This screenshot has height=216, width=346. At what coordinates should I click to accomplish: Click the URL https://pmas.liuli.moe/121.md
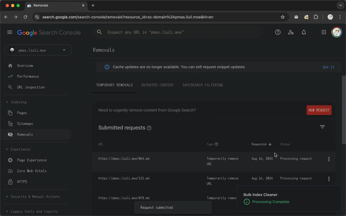click(124, 178)
